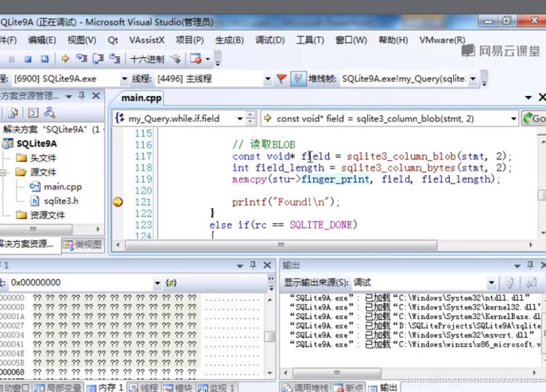Open the Qt menu
The height and width of the screenshot is (392, 546).
tap(113, 40)
